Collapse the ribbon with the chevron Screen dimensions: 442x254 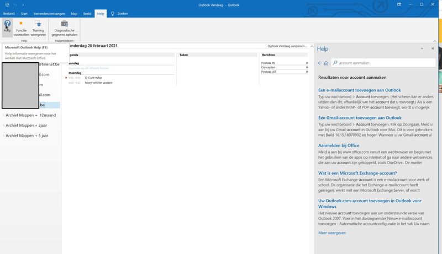coord(435,41)
